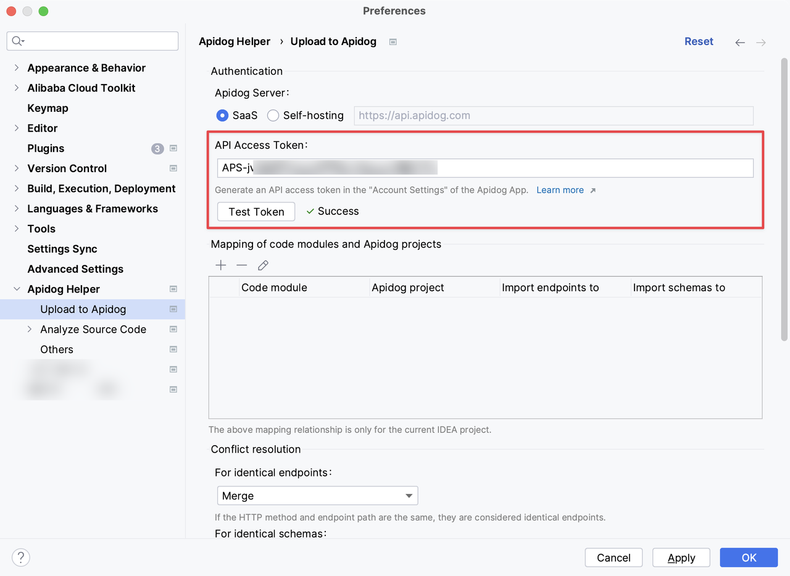
Task: Click the Success status text
Action: [338, 211]
